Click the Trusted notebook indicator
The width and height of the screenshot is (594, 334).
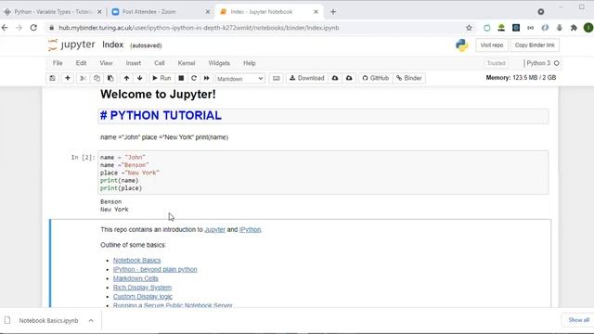(x=497, y=63)
